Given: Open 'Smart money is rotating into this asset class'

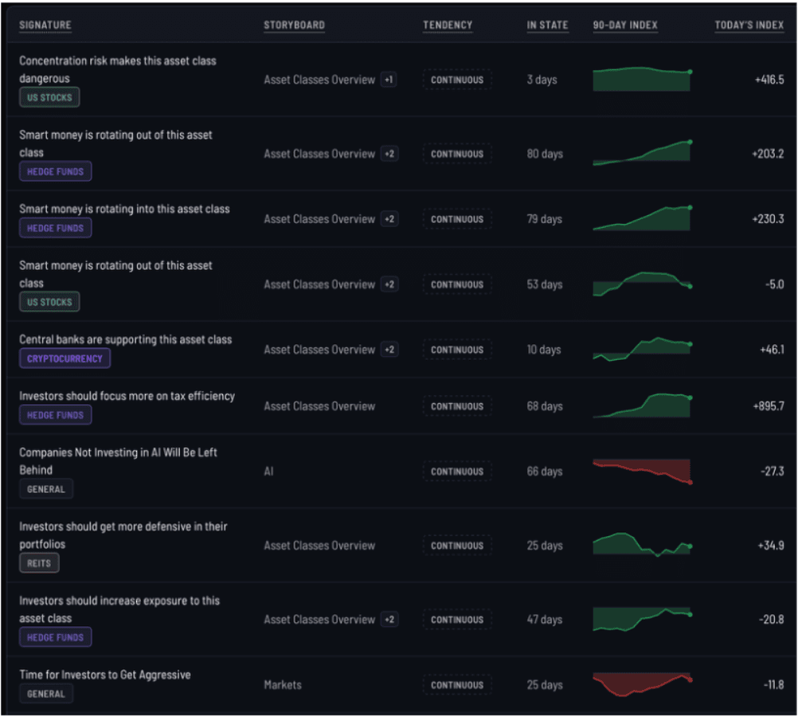Looking at the screenshot, I should pos(124,209).
